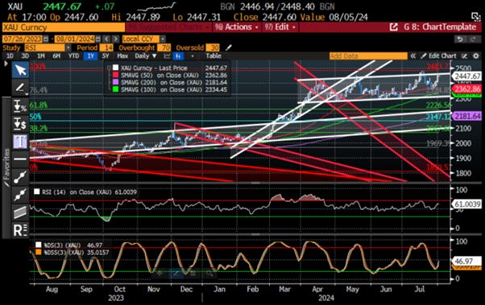Step date range forward with right arrow
The height and width of the screenshot is (305, 485).
point(115,39)
